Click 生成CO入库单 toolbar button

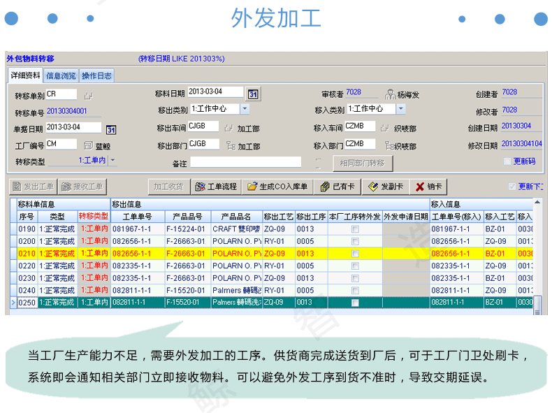point(277,187)
